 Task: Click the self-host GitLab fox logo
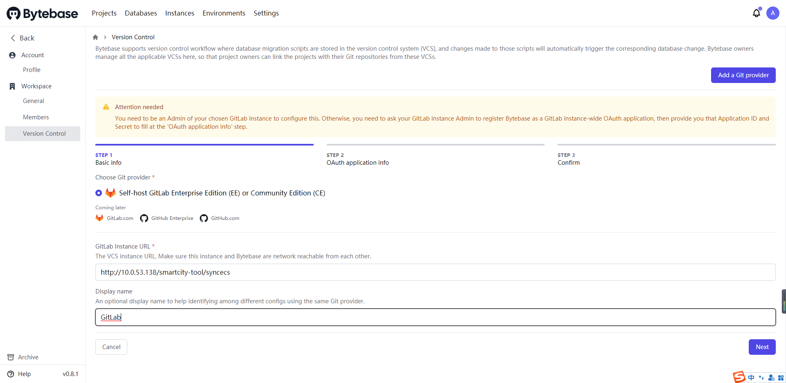tap(111, 193)
